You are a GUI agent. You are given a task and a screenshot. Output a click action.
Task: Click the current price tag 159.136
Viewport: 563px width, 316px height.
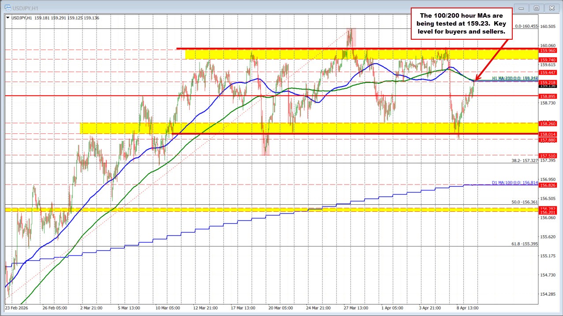coord(547,87)
